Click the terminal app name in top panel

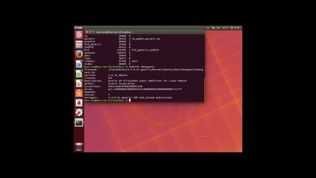pyautogui.click(x=79, y=28)
